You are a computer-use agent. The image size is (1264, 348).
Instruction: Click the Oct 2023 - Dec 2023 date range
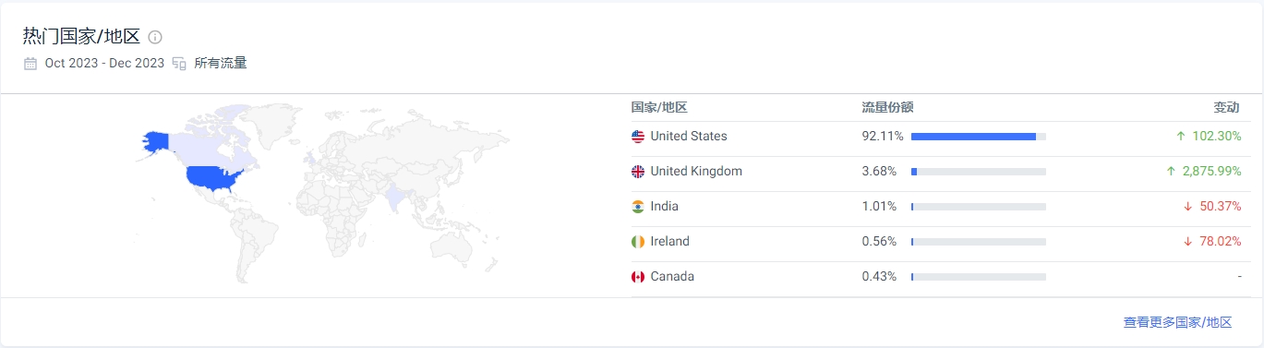(104, 64)
